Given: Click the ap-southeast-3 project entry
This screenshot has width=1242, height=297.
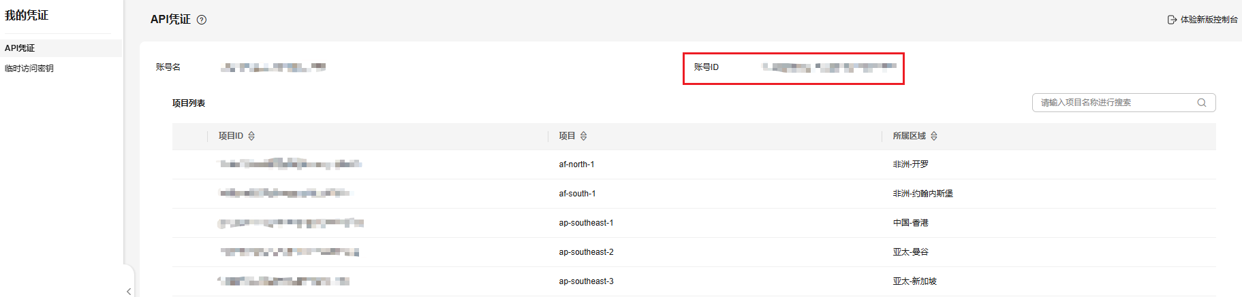Looking at the screenshot, I should pyautogui.click(x=586, y=281).
